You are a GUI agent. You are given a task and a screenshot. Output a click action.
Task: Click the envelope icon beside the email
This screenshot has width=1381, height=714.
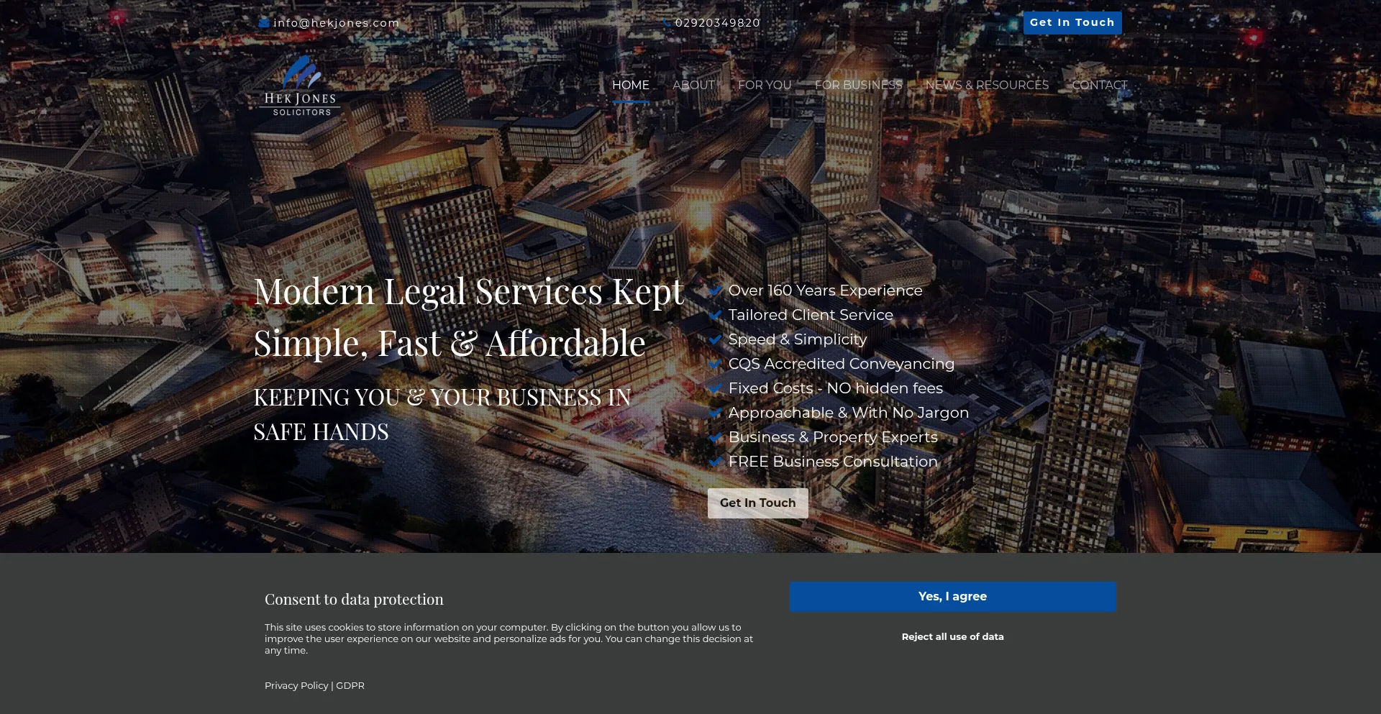tap(264, 22)
